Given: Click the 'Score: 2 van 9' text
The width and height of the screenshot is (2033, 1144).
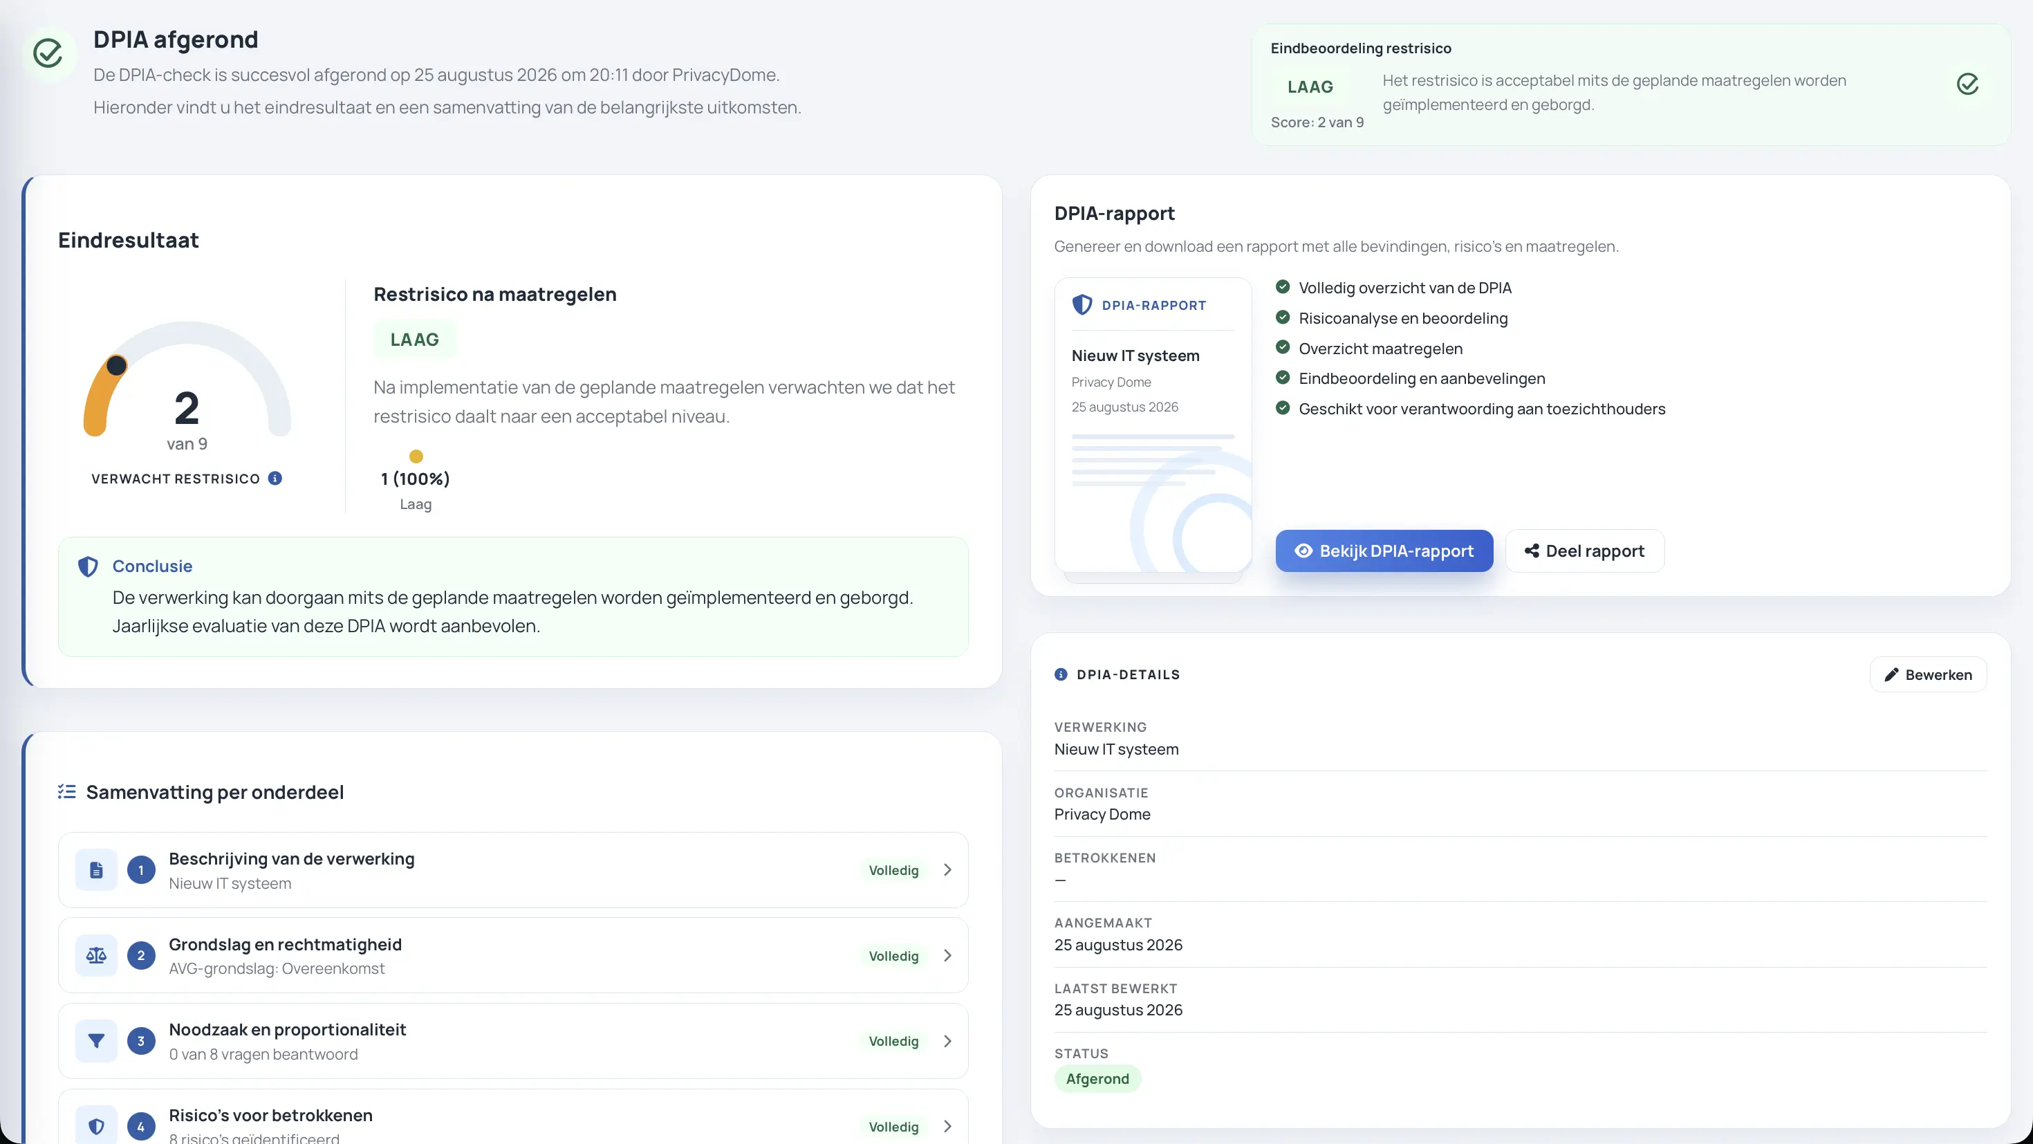Looking at the screenshot, I should click(1317, 122).
